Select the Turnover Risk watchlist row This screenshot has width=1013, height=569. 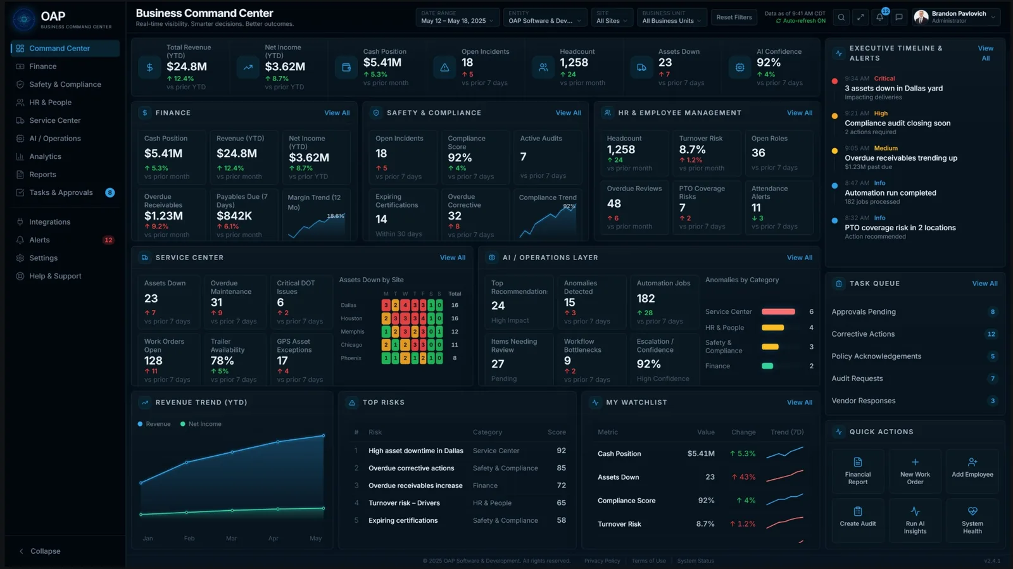tap(700, 524)
